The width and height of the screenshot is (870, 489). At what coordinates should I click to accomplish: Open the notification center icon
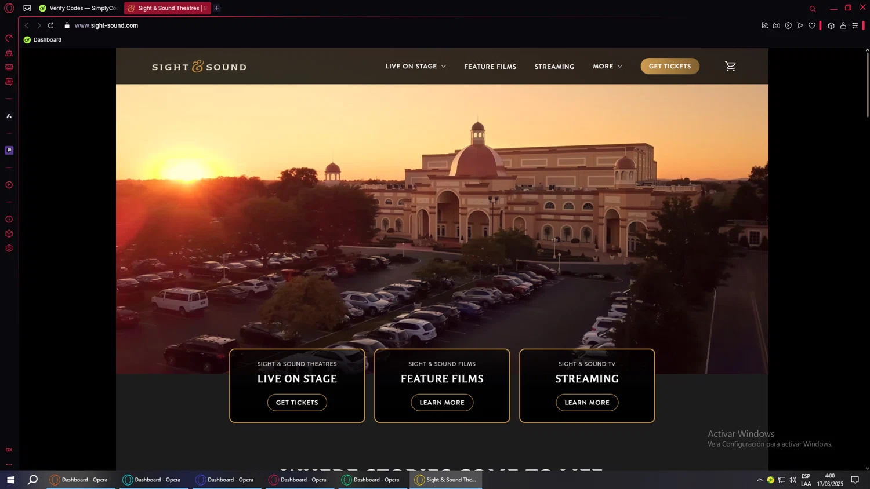point(855,480)
